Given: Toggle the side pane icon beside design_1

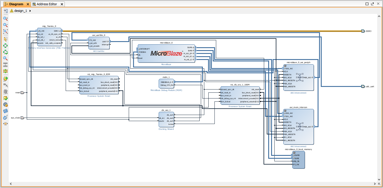Looking at the screenshot, I should coord(5,11).
